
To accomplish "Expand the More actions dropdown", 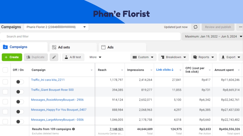I will pos(95,57).
